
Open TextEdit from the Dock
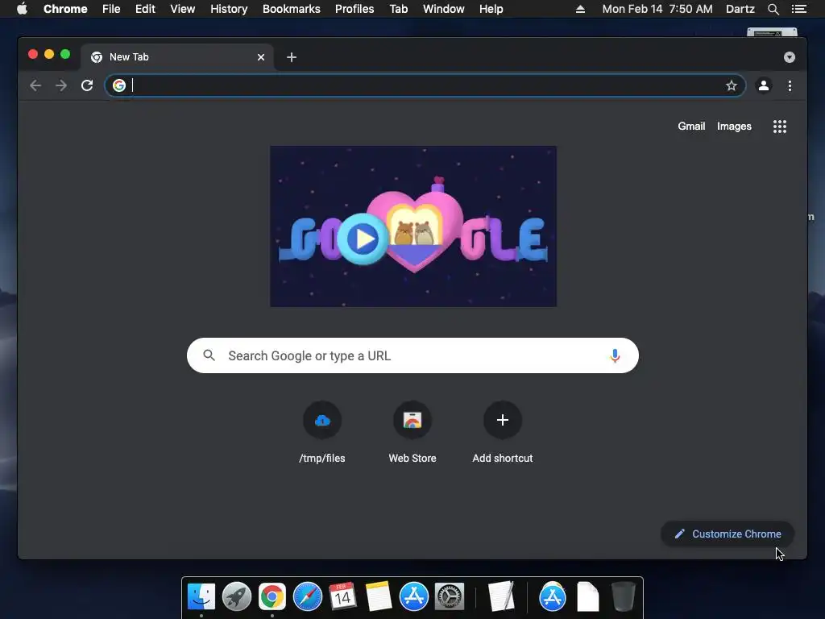click(500, 596)
